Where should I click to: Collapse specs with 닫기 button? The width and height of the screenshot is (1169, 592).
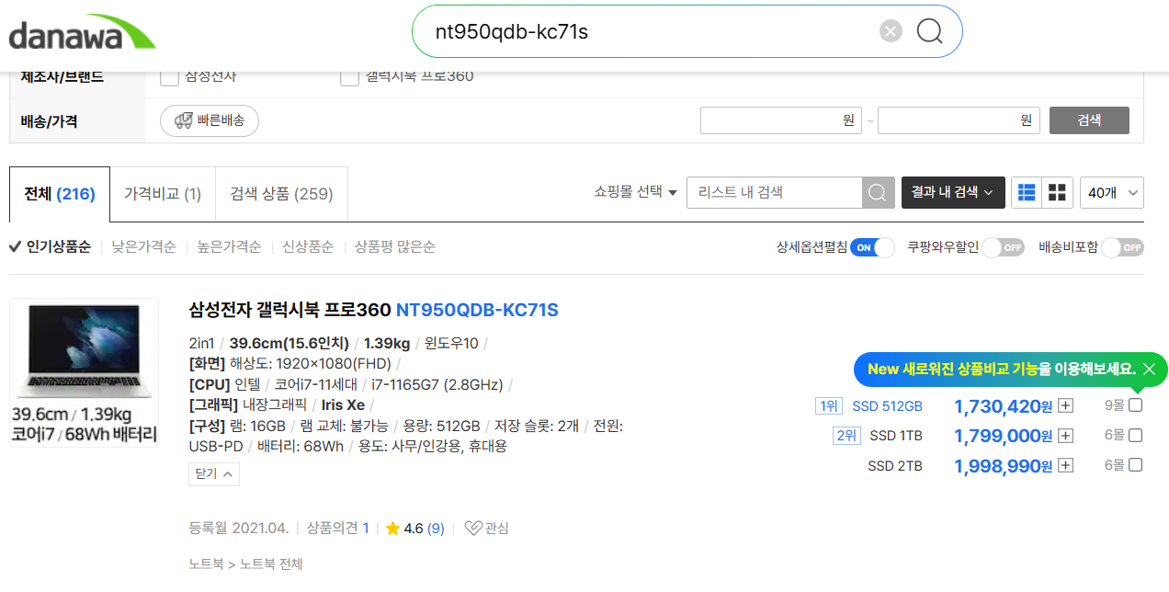coord(215,474)
